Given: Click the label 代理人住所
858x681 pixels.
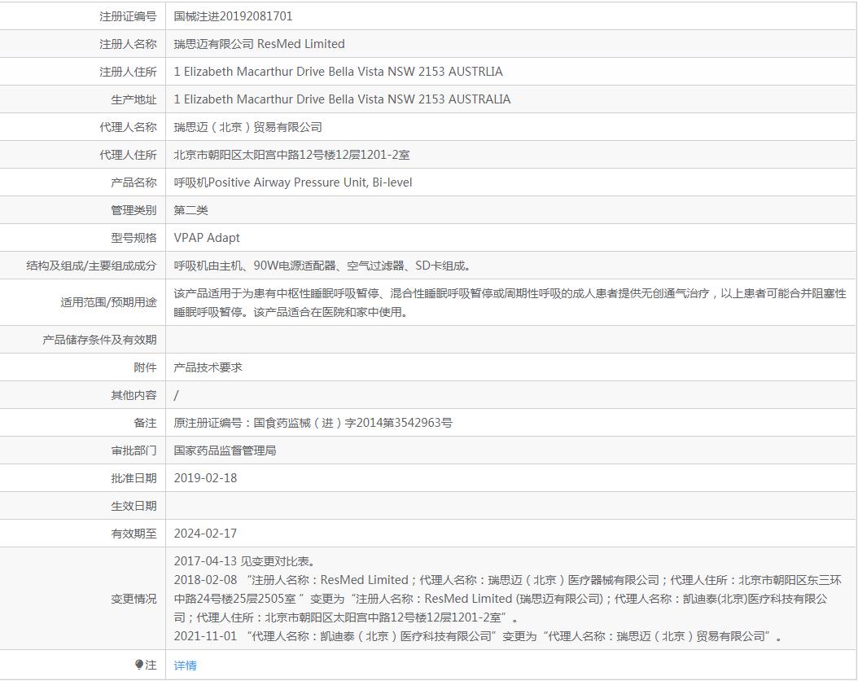Looking at the screenshot, I should tap(128, 155).
